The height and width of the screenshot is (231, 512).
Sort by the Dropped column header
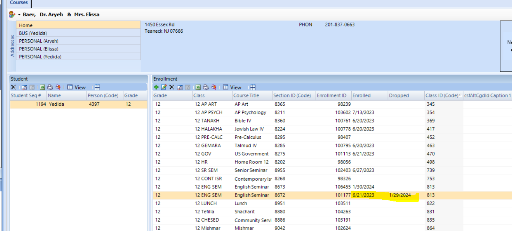406,95
